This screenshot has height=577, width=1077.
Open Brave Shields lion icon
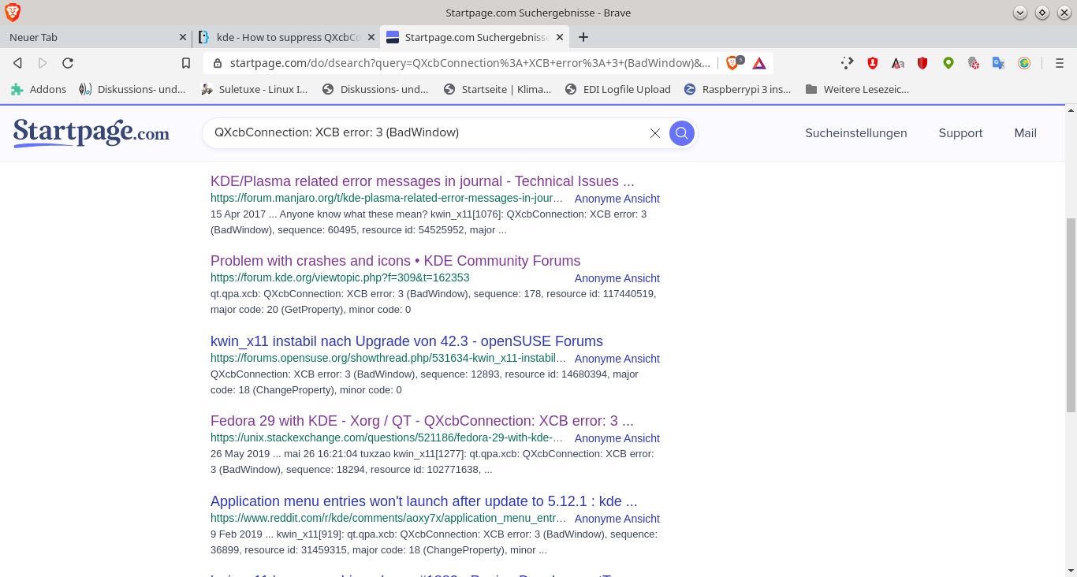tap(733, 62)
